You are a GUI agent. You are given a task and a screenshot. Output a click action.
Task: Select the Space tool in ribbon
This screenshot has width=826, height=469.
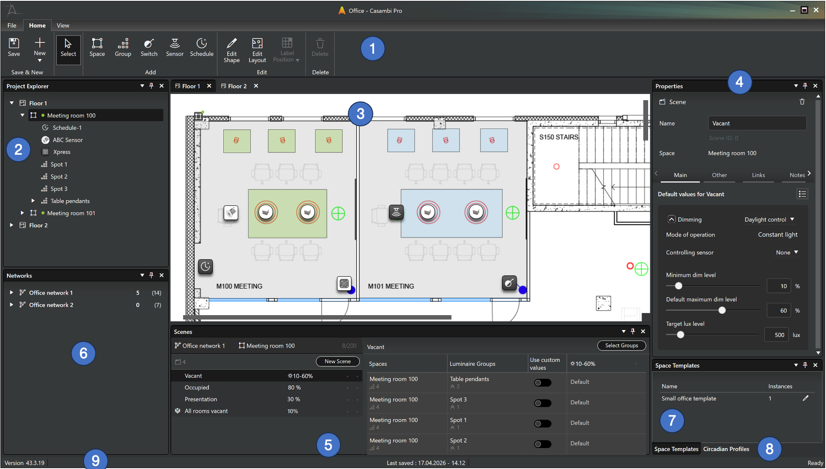[97, 47]
